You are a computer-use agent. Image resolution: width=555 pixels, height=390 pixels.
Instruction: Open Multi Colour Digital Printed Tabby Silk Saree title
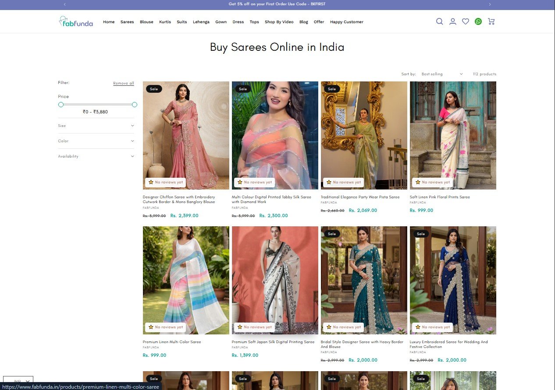[x=271, y=200]
